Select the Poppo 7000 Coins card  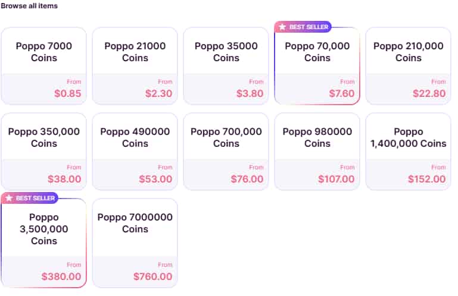click(x=44, y=65)
